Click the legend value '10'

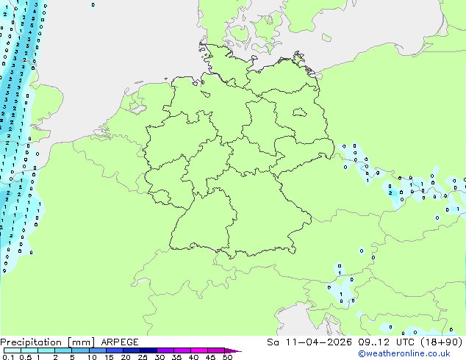coord(92,357)
